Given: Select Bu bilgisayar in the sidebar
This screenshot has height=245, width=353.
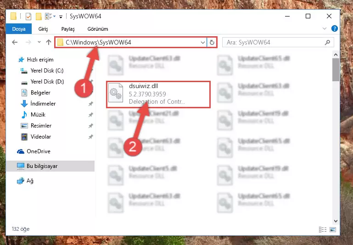Looking at the screenshot, I should pos(50,166).
